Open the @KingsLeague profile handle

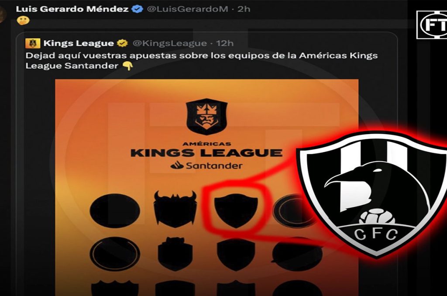[x=169, y=43]
